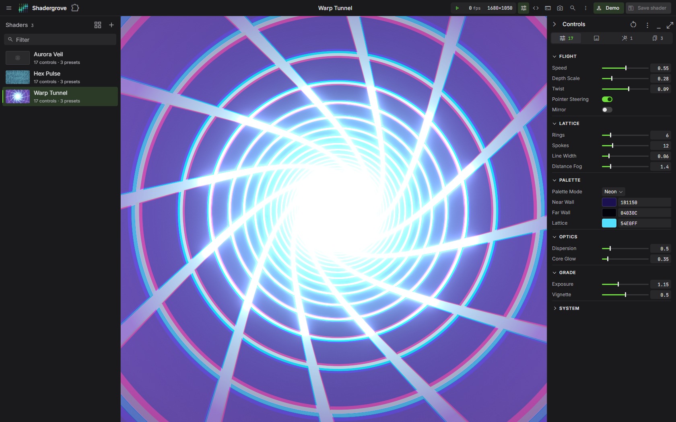
Task: Collapse Controls panel with chevron
Action: click(554, 24)
